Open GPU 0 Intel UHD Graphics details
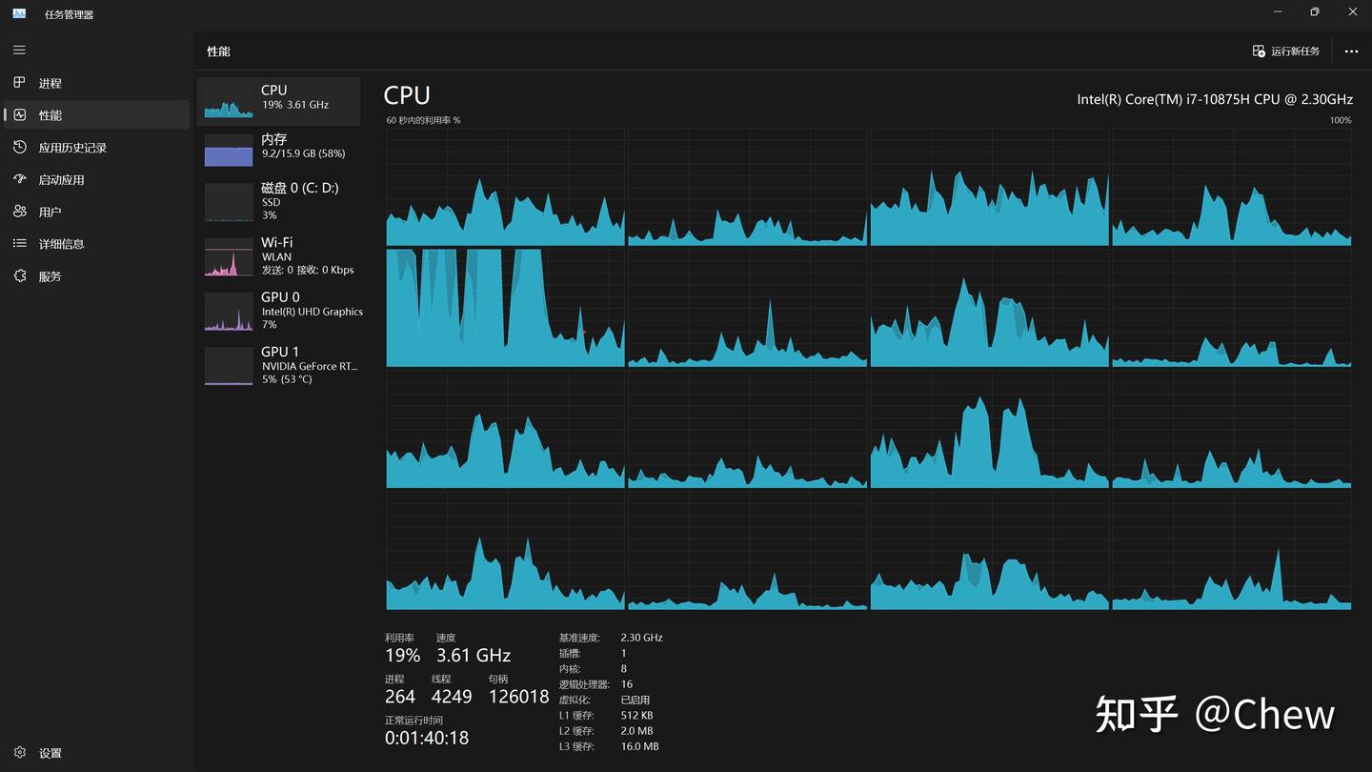This screenshot has height=772, width=1372. (x=278, y=310)
